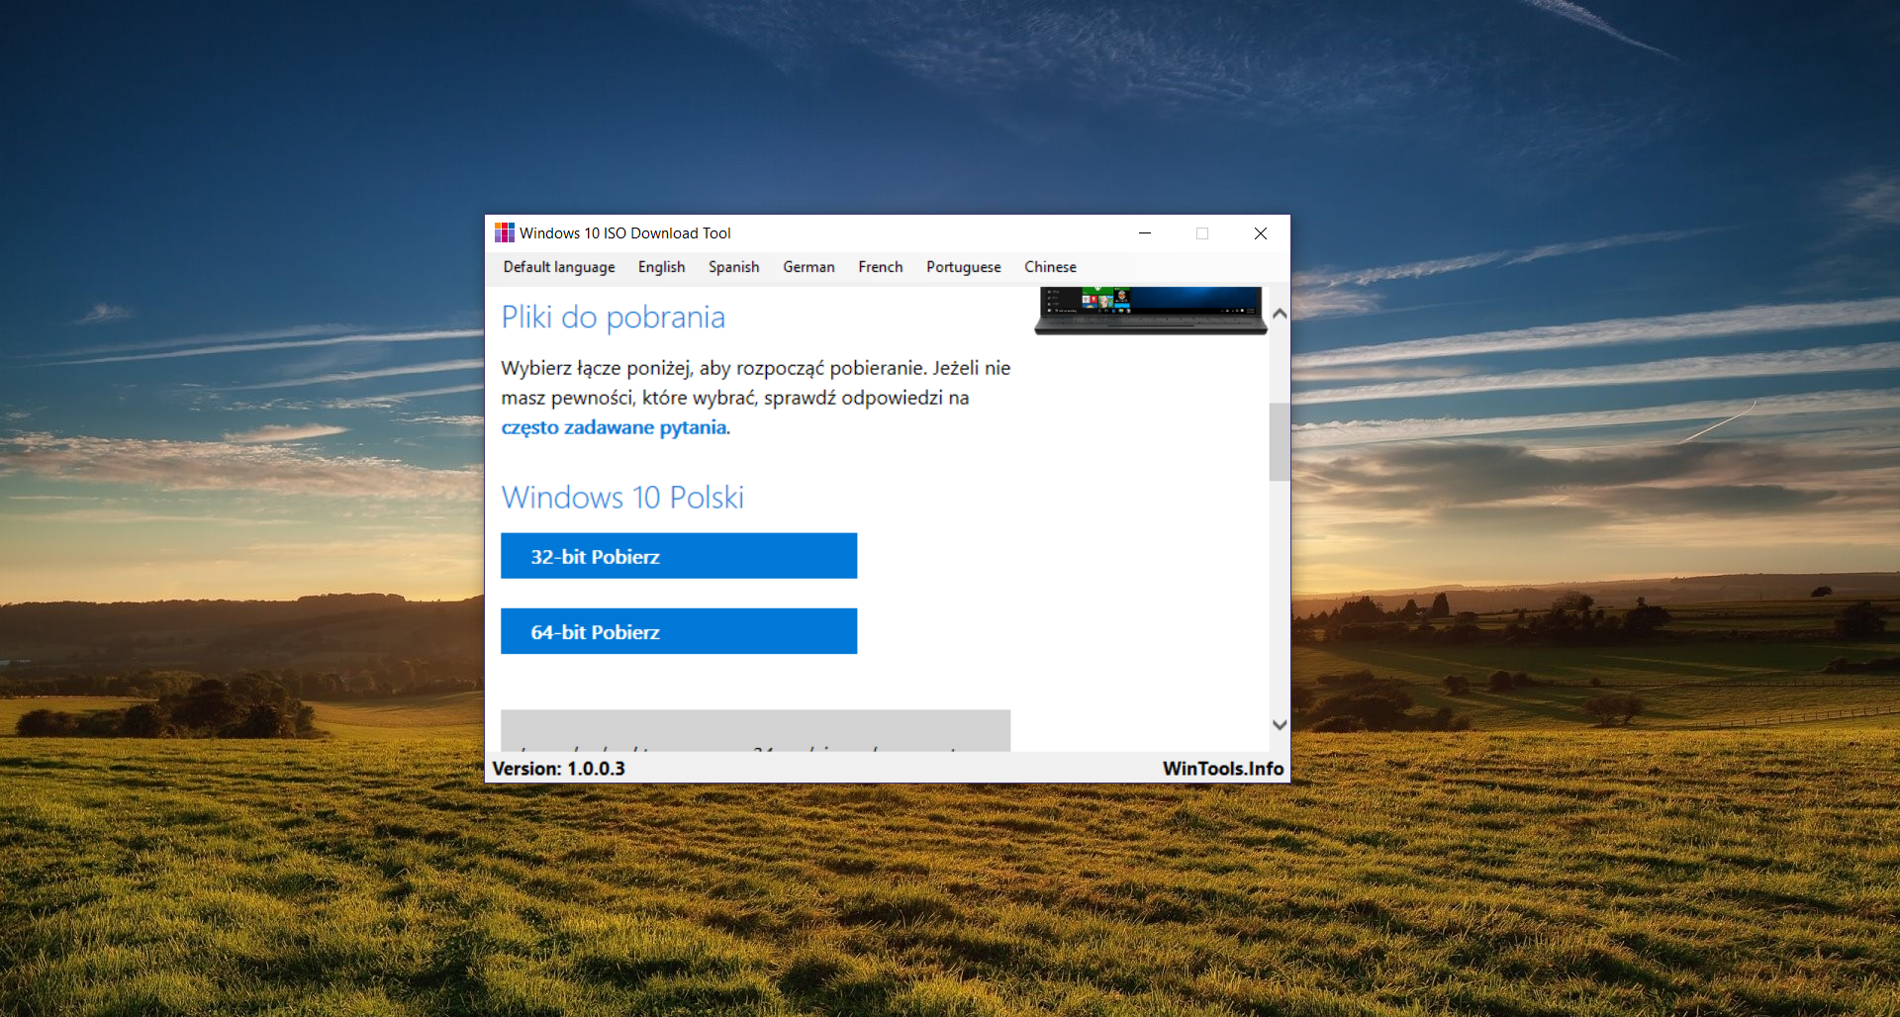Click the WinTools.Info label

[x=1222, y=769]
